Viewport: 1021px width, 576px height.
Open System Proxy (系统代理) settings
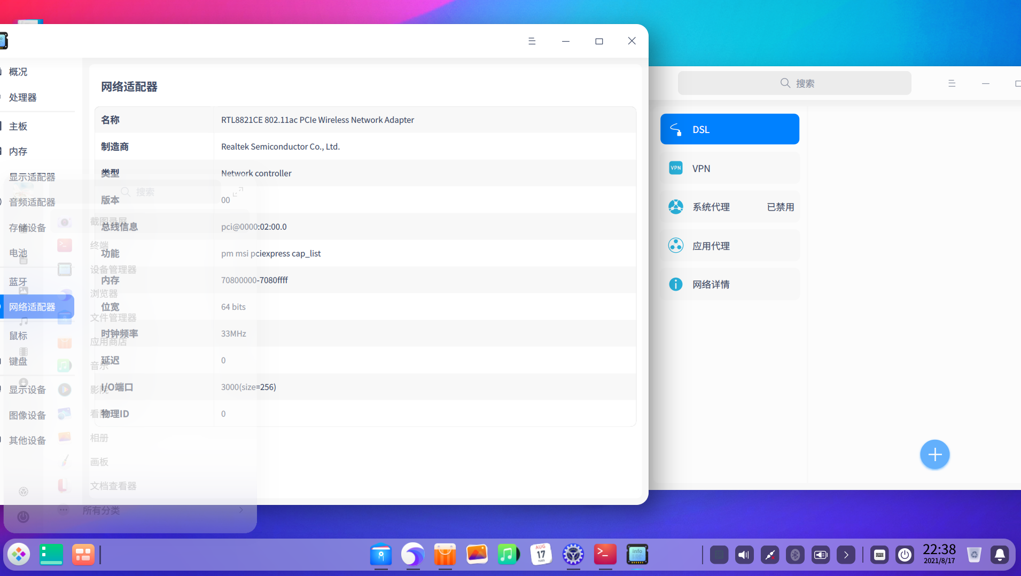tap(730, 207)
